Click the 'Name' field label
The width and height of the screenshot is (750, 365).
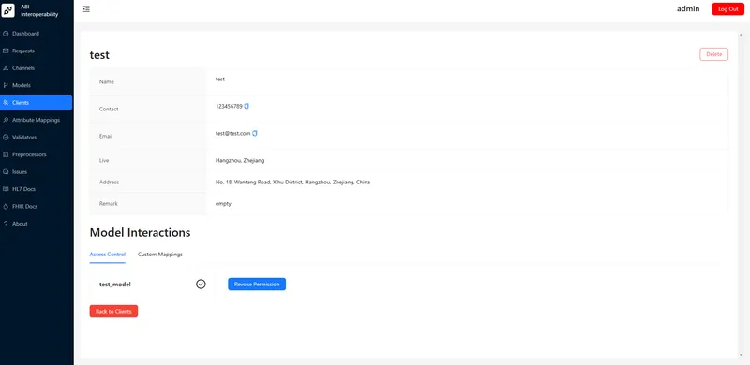pyautogui.click(x=107, y=81)
